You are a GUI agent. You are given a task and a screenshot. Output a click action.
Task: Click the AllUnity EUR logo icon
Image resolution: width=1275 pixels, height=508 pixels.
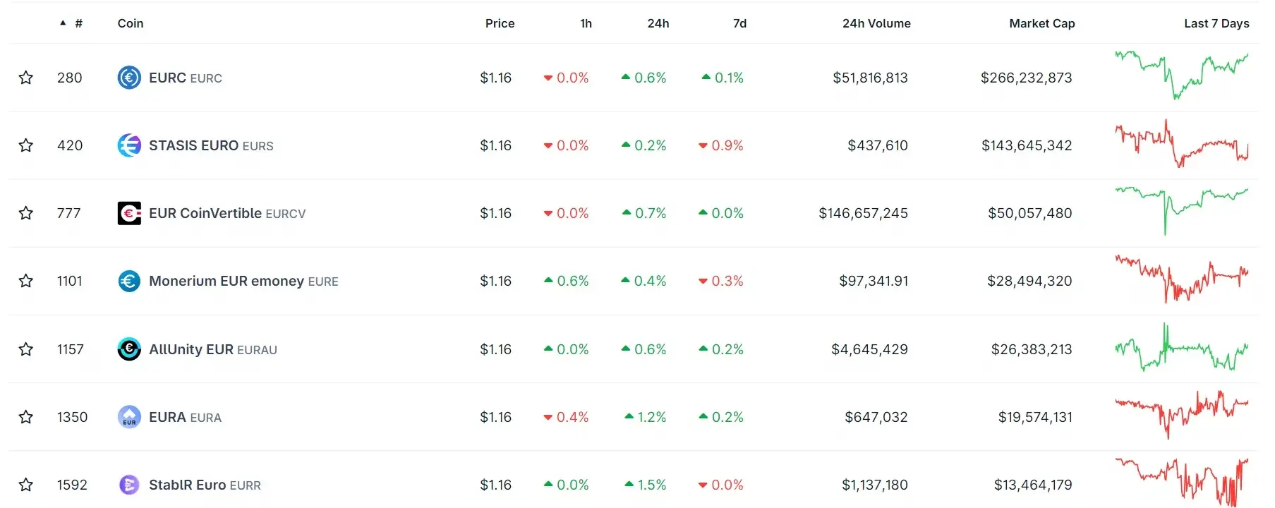pyautogui.click(x=129, y=349)
